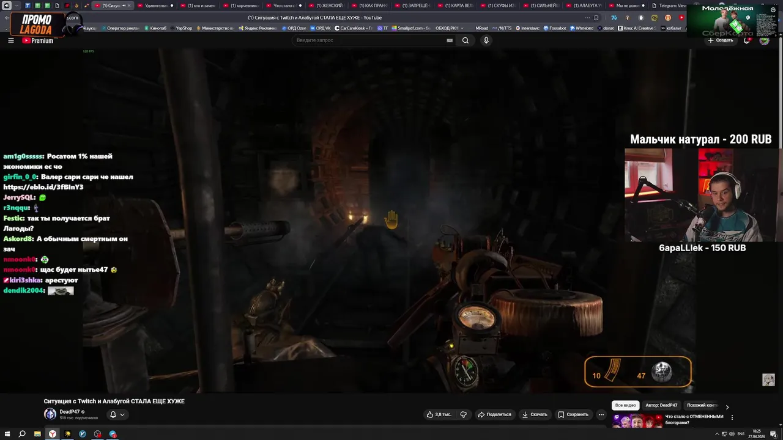Open the ОРД Ozon bookmark
783x440 pixels.
pos(294,28)
